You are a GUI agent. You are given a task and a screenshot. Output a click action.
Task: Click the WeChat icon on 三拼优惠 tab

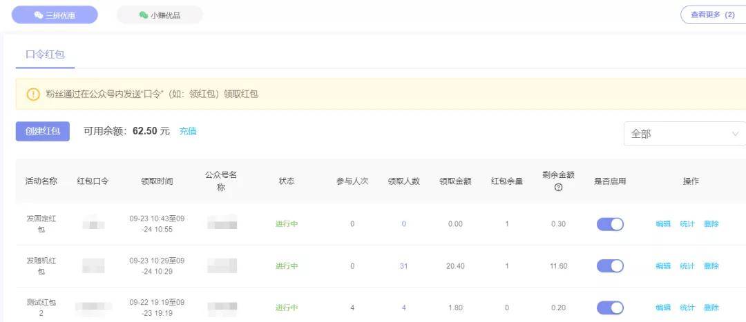[39, 15]
